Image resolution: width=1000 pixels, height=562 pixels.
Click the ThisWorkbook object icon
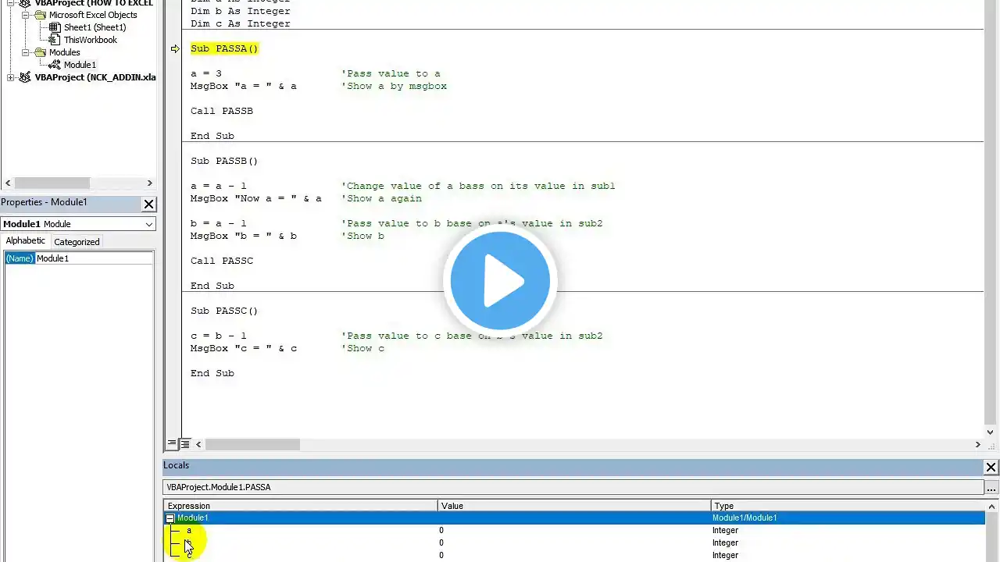(55, 40)
